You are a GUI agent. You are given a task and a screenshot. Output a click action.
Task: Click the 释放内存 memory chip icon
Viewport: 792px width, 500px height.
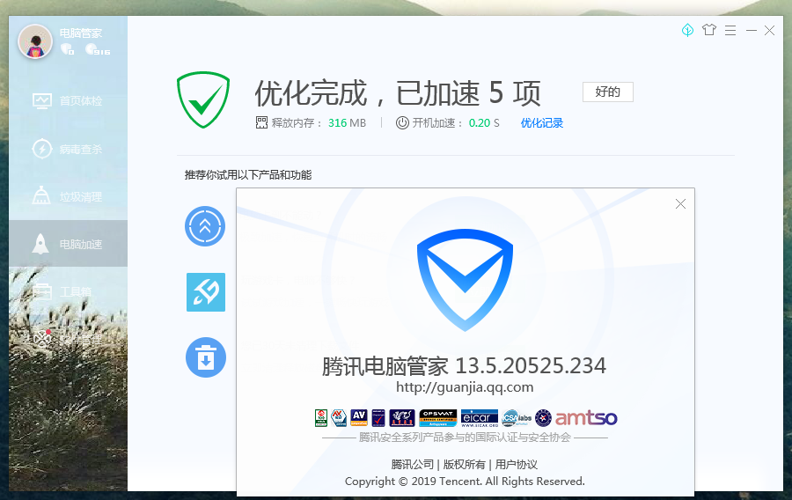tap(261, 122)
